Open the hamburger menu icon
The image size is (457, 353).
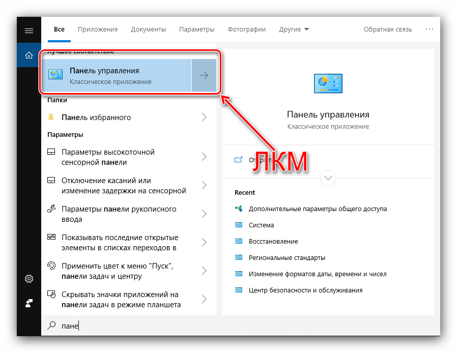[29, 31]
